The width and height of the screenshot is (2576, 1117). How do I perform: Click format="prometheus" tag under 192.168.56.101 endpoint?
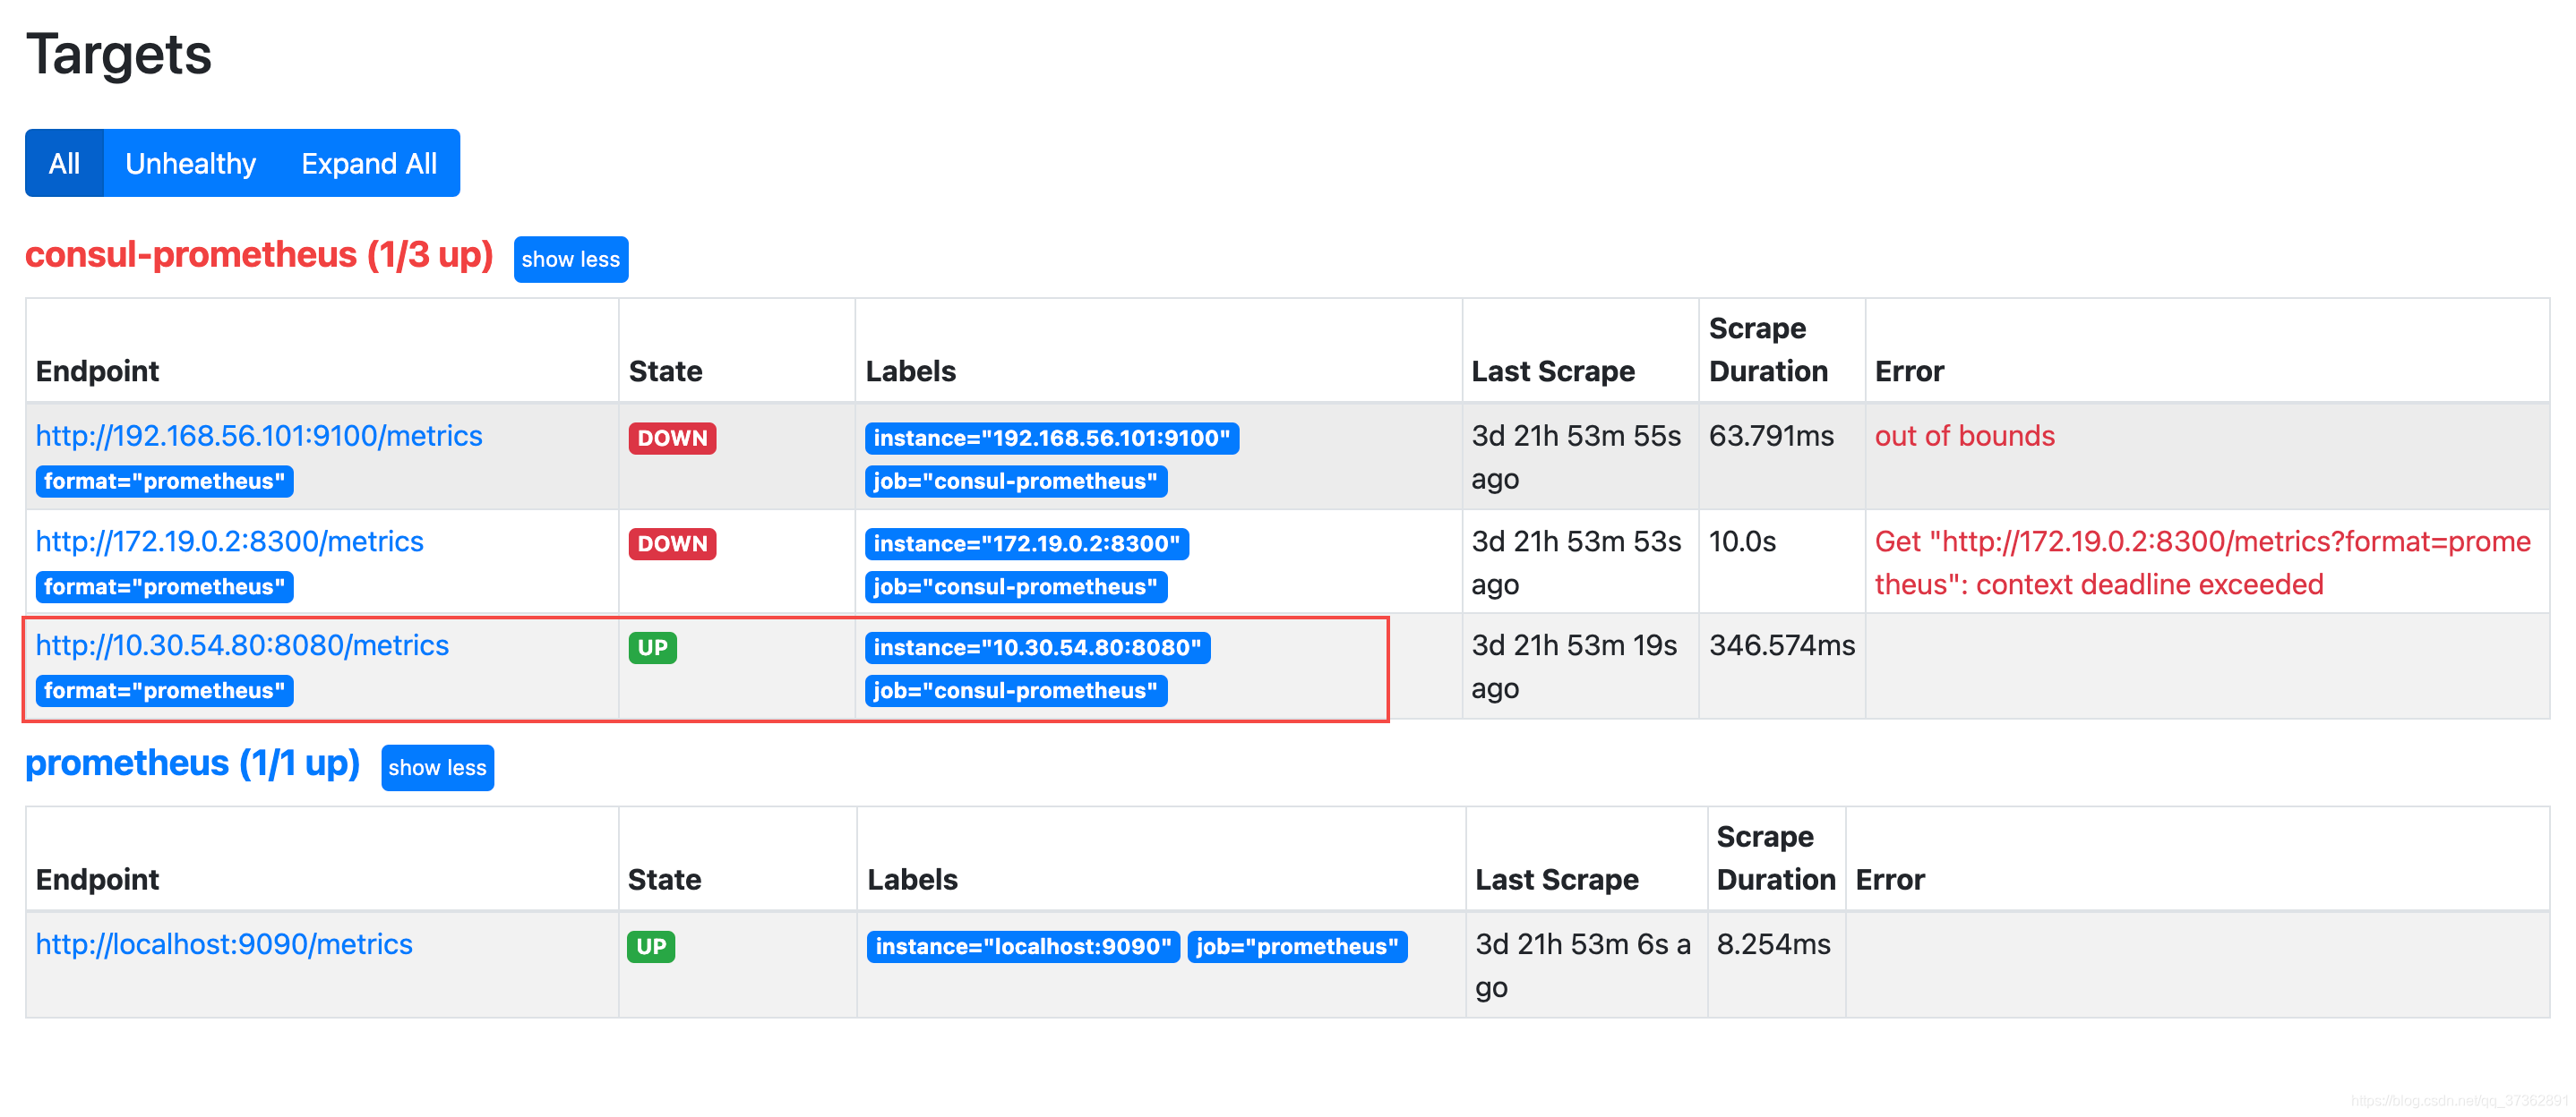pyautogui.click(x=164, y=481)
